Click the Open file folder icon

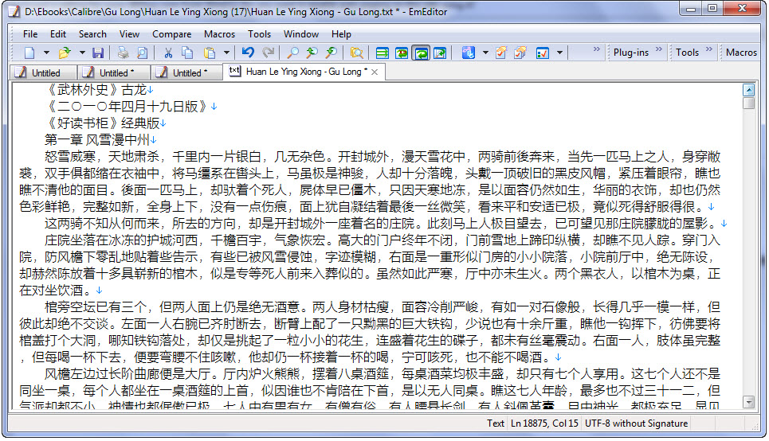[65, 53]
